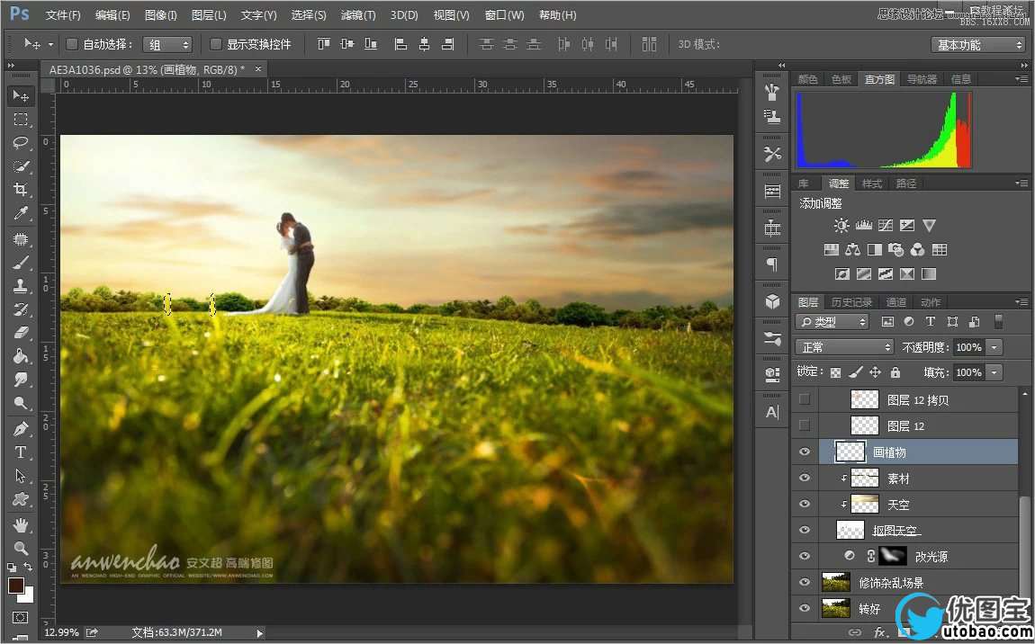Activate the Zoom tool

click(x=20, y=548)
